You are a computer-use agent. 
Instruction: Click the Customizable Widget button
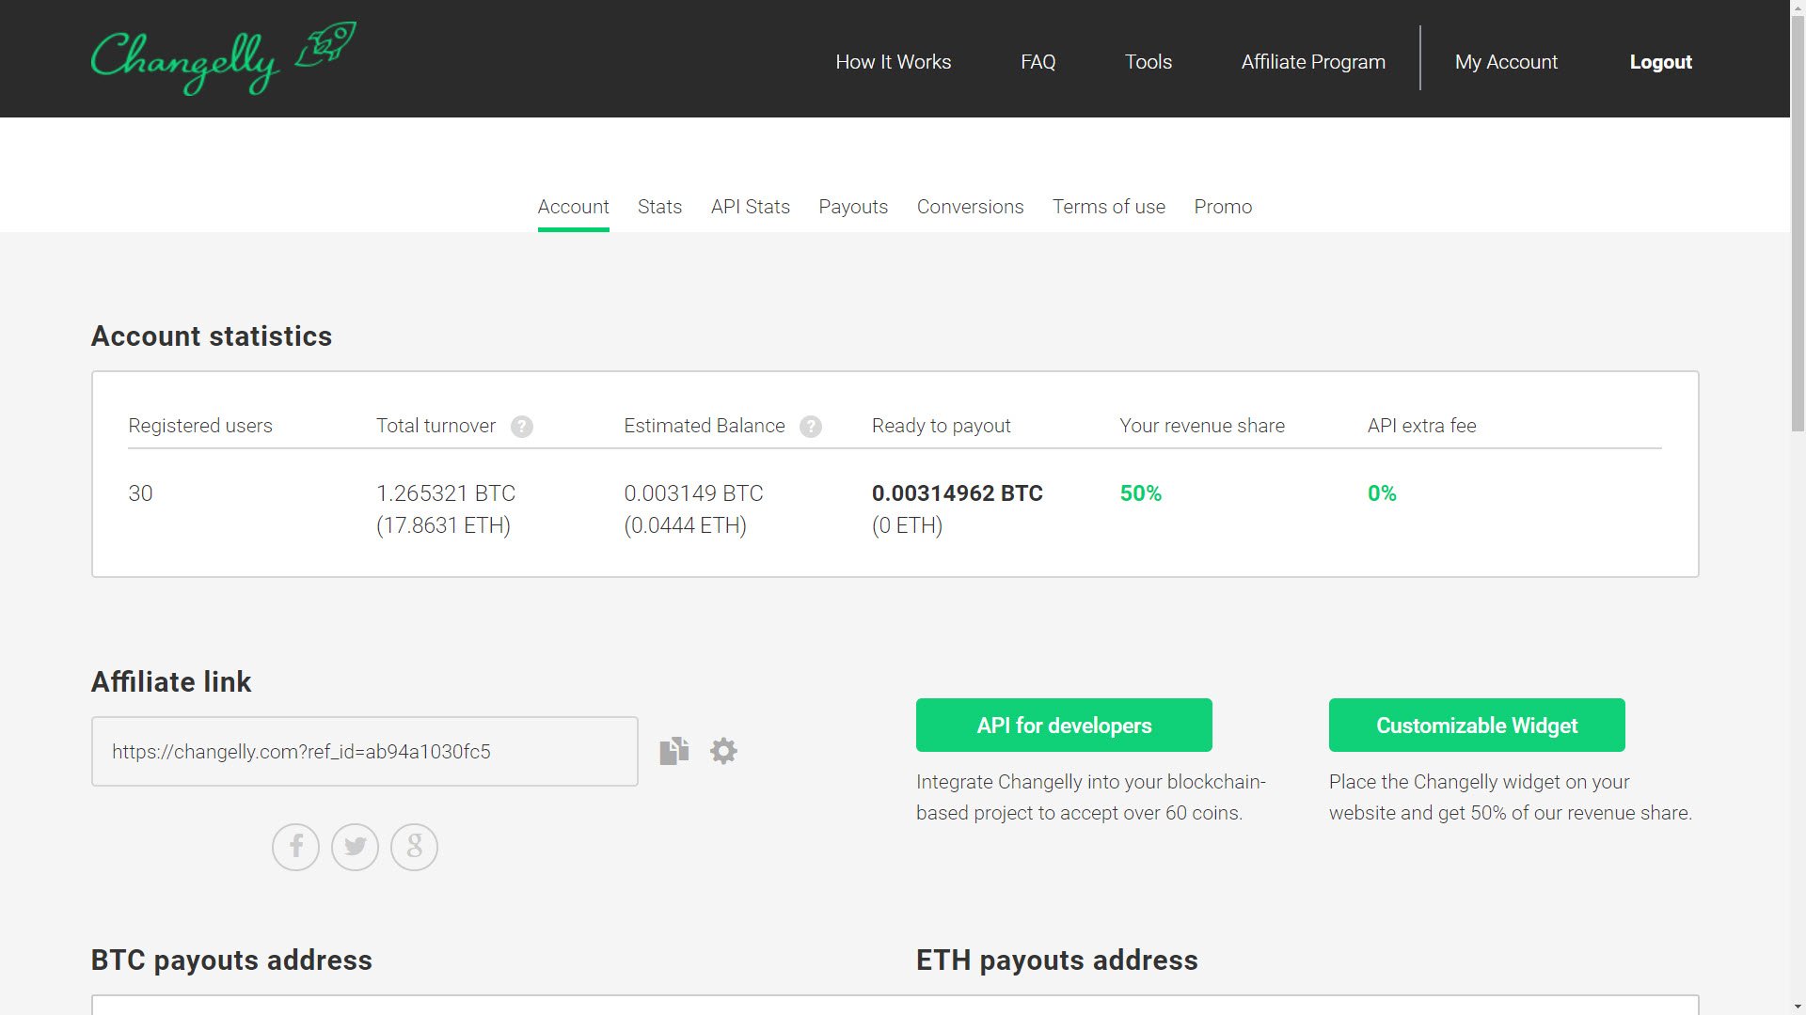point(1476,725)
